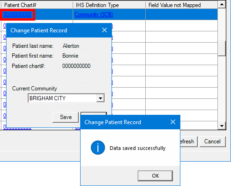This screenshot has height=186, width=231.
Task: Click the blue information icon
Action: 98,148
